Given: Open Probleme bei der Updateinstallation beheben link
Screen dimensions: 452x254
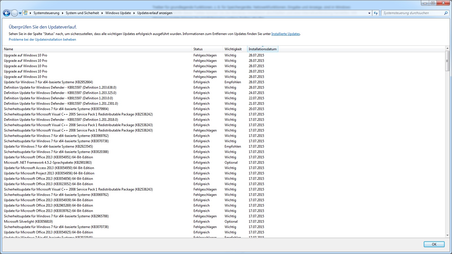Looking at the screenshot, I should coord(42,40).
